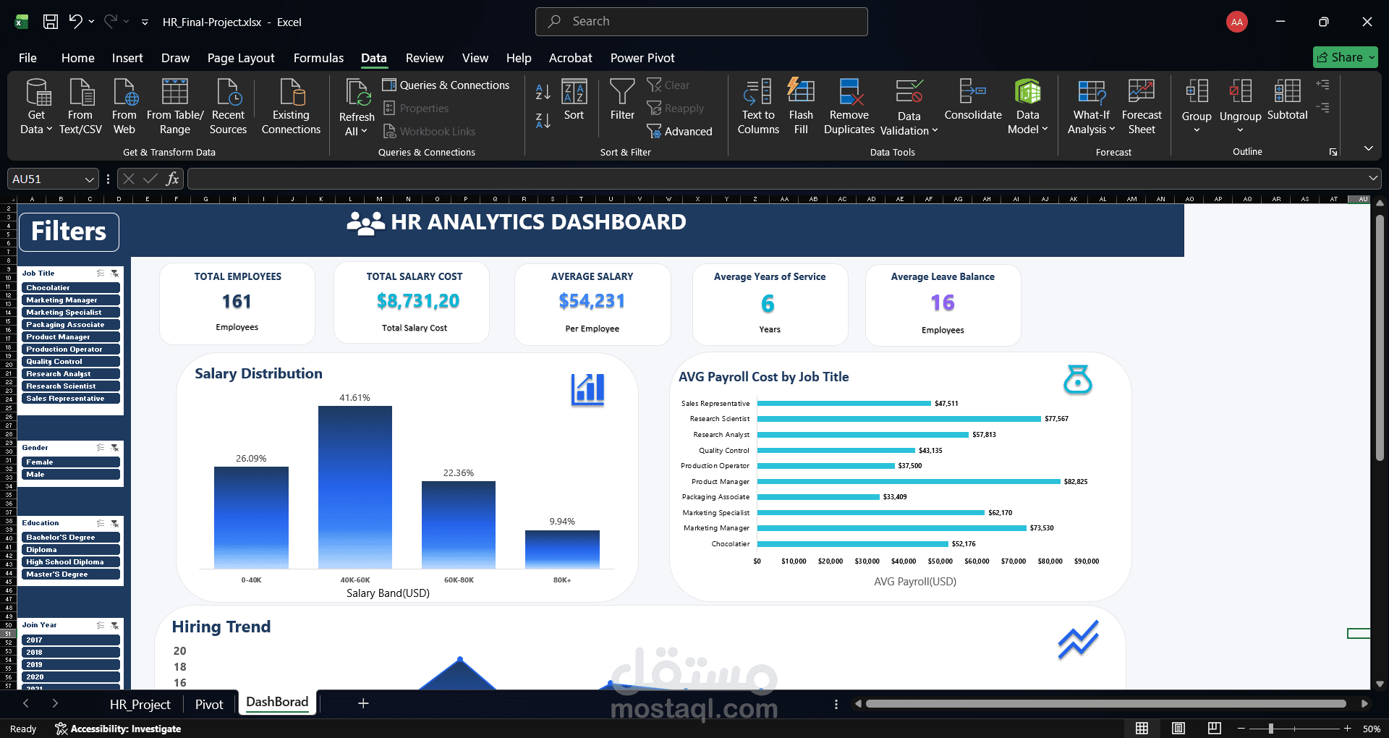This screenshot has height=738, width=1389.
Task: Select Marketing Manager slicer button
Action: 71,300
